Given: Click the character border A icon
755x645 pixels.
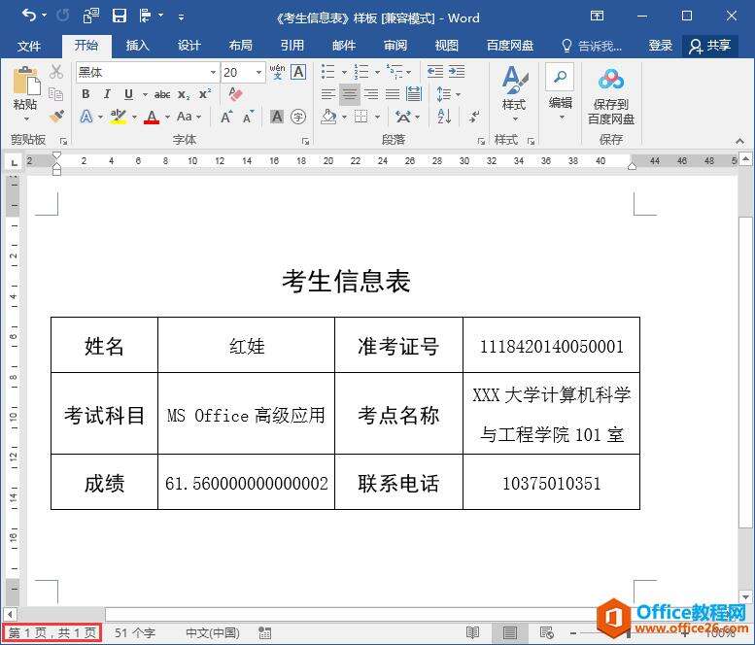Looking at the screenshot, I should pyautogui.click(x=298, y=72).
